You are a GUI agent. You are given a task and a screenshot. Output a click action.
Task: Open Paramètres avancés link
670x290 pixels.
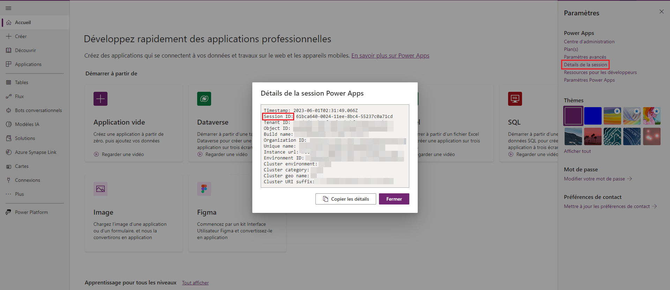click(x=585, y=57)
